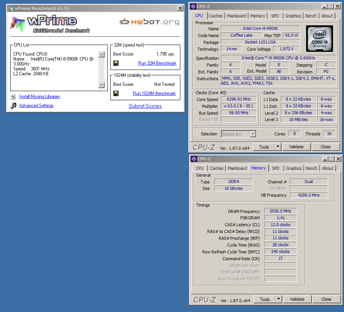
Task: Click the wrench icon beside Advanced Settings
Action: tap(13, 106)
